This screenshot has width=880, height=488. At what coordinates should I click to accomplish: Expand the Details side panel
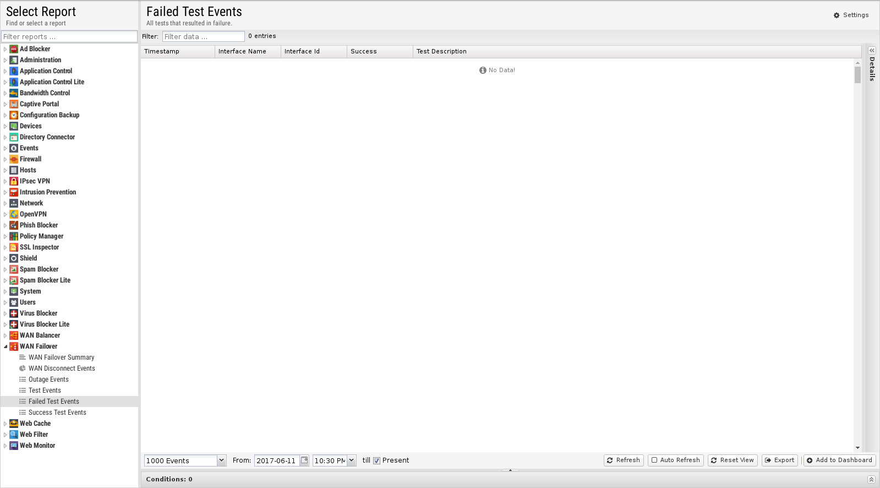tap(872, 50)
